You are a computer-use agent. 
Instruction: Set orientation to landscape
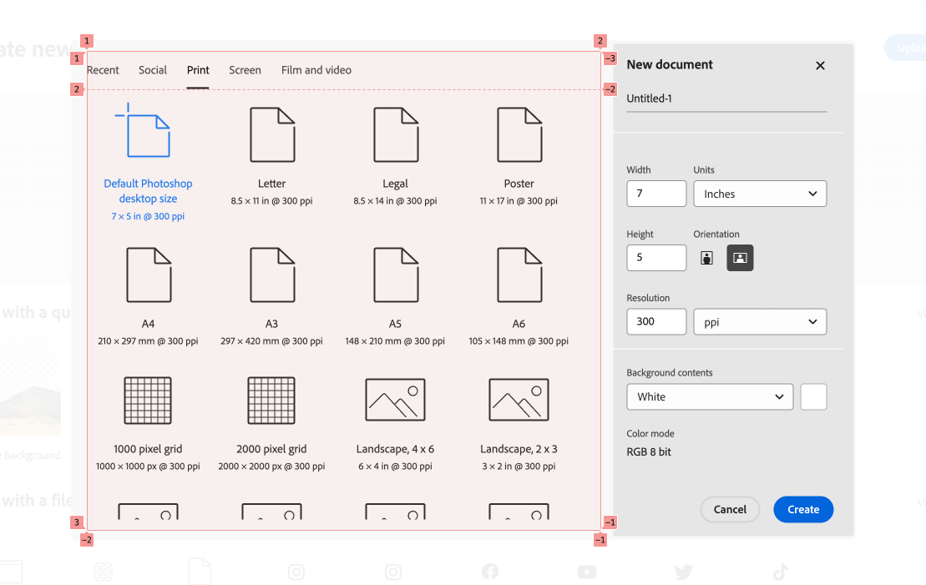point(740,258)
